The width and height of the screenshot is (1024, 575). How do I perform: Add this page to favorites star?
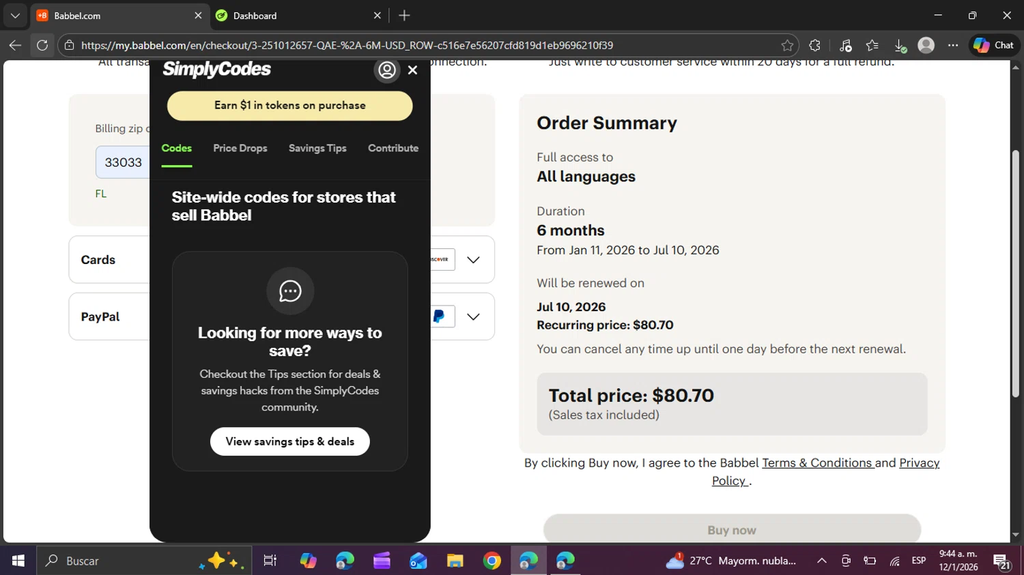(x=787, y=46)
